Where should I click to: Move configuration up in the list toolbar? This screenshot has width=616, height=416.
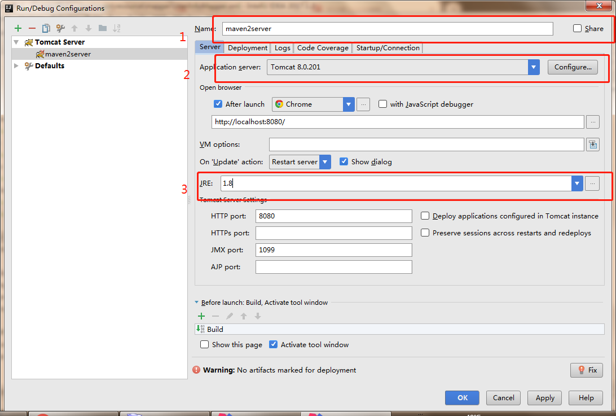point(74,28)
